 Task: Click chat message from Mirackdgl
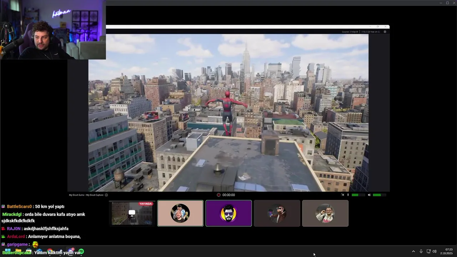(x=43, y=218)
